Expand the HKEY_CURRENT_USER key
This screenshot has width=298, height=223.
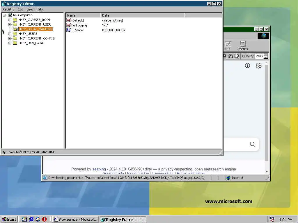pos(10,24)
